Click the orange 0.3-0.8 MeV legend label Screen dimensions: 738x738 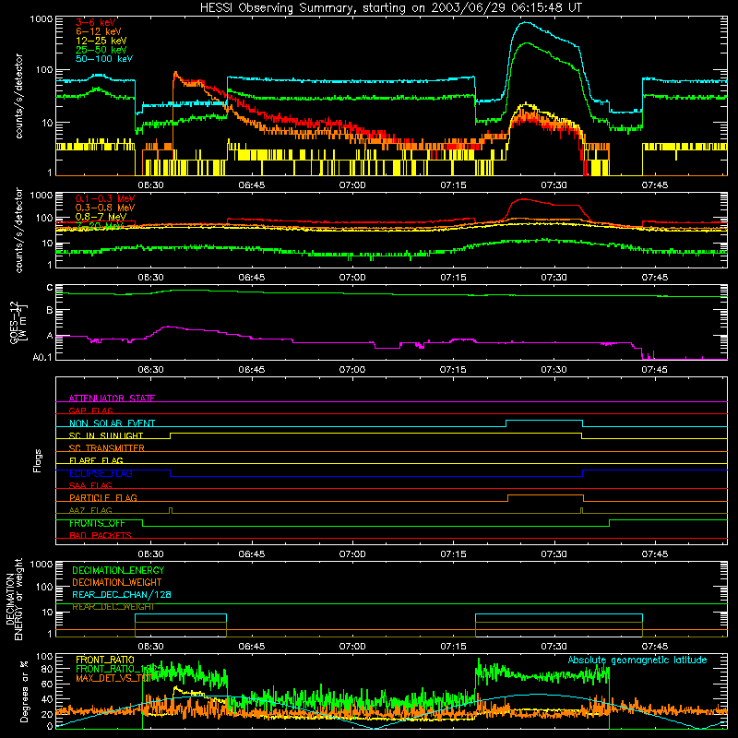click(x=105, y=208)
